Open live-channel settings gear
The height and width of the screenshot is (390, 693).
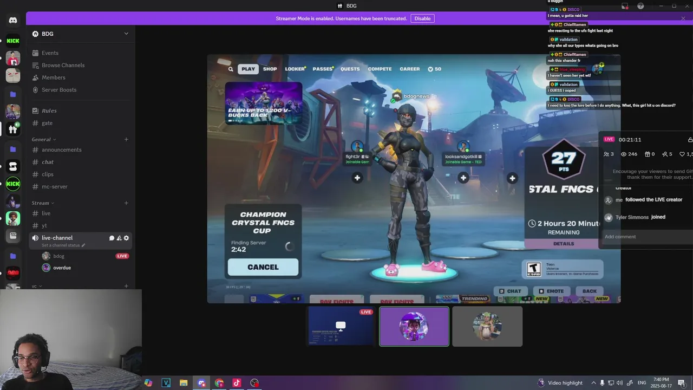pyautogui.click(x=127, y=238)
